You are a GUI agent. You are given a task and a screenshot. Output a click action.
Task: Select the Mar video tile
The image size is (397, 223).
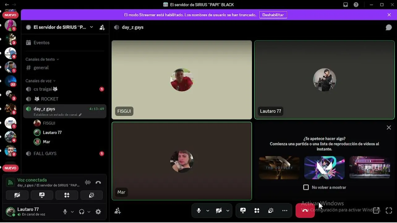tap(182, 161)
